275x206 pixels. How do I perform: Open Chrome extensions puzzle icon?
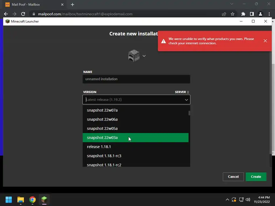tap(243, 14)
